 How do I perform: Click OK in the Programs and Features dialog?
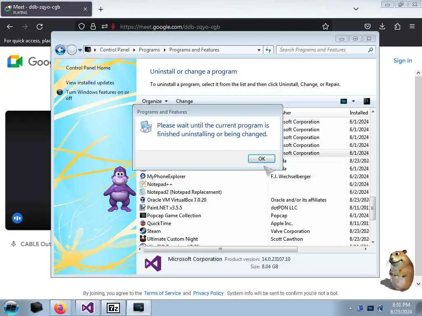(261, 158)
